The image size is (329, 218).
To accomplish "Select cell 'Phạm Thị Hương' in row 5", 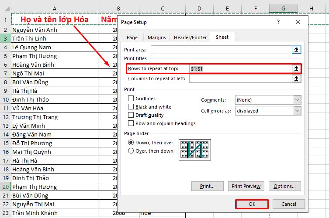I will (x=55, y=56).
